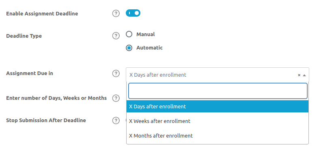
Task: Collapse the Assignment Due in dropdown box
Action: click(x=218, y=75)
